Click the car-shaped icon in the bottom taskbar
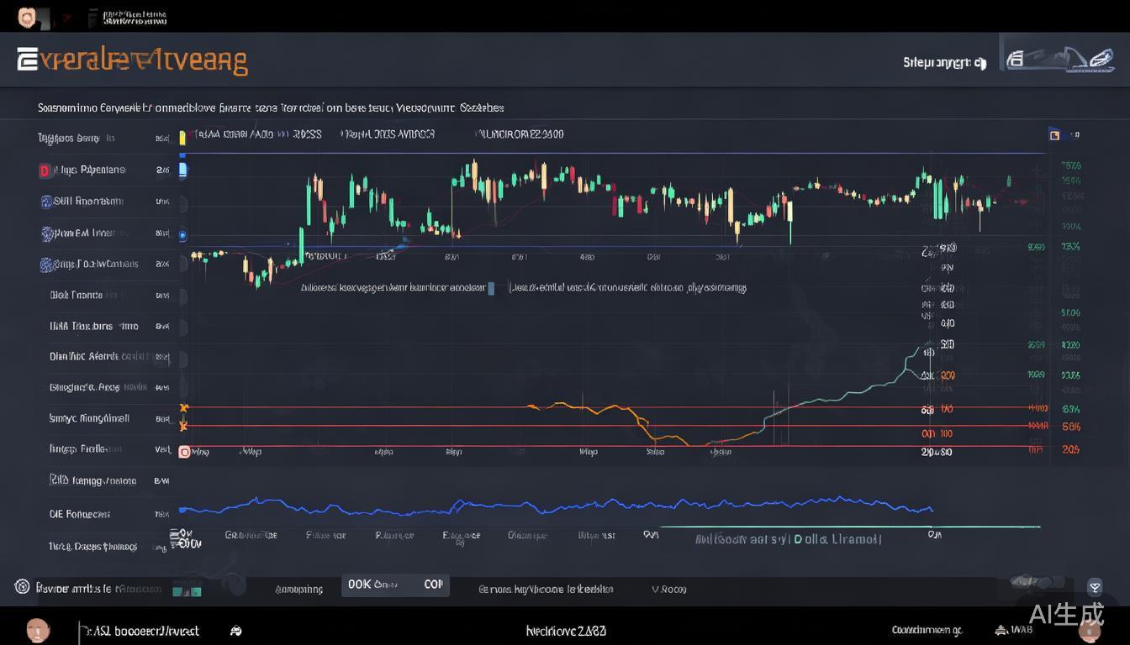Viewport: 1130px width, 645px height. click(235, 631)
